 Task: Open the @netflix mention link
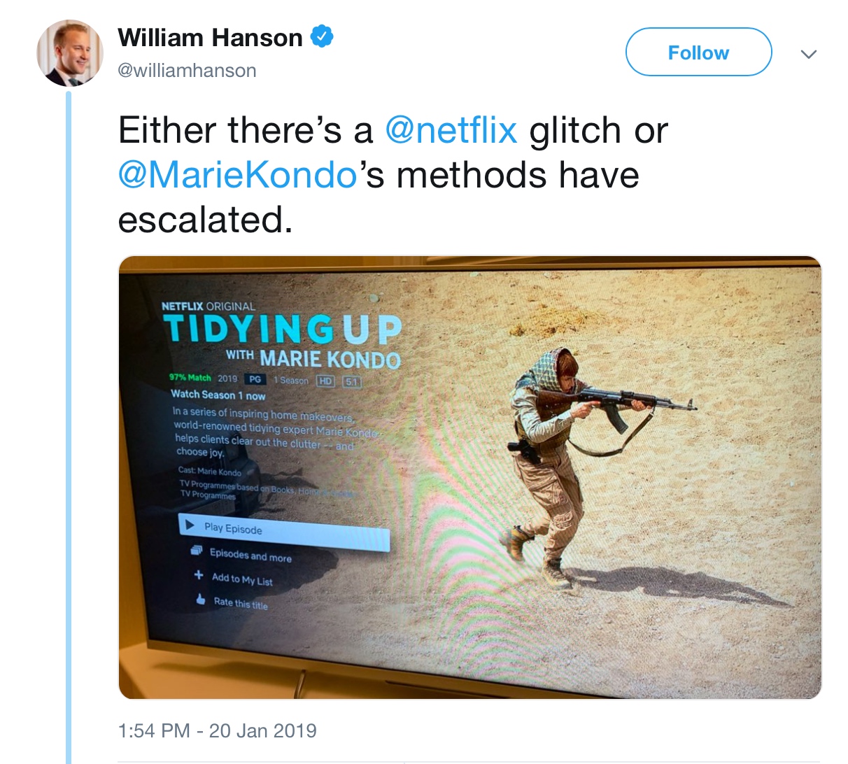tap(451, 130)
